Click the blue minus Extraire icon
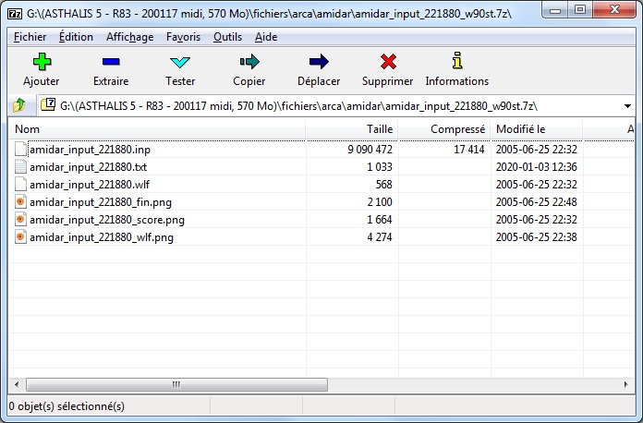The image size is (643, 423). pos(111,63)
